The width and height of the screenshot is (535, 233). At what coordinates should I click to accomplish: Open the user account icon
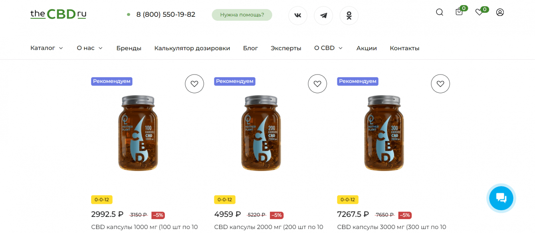pyautogui.click(x=500, y=12)
